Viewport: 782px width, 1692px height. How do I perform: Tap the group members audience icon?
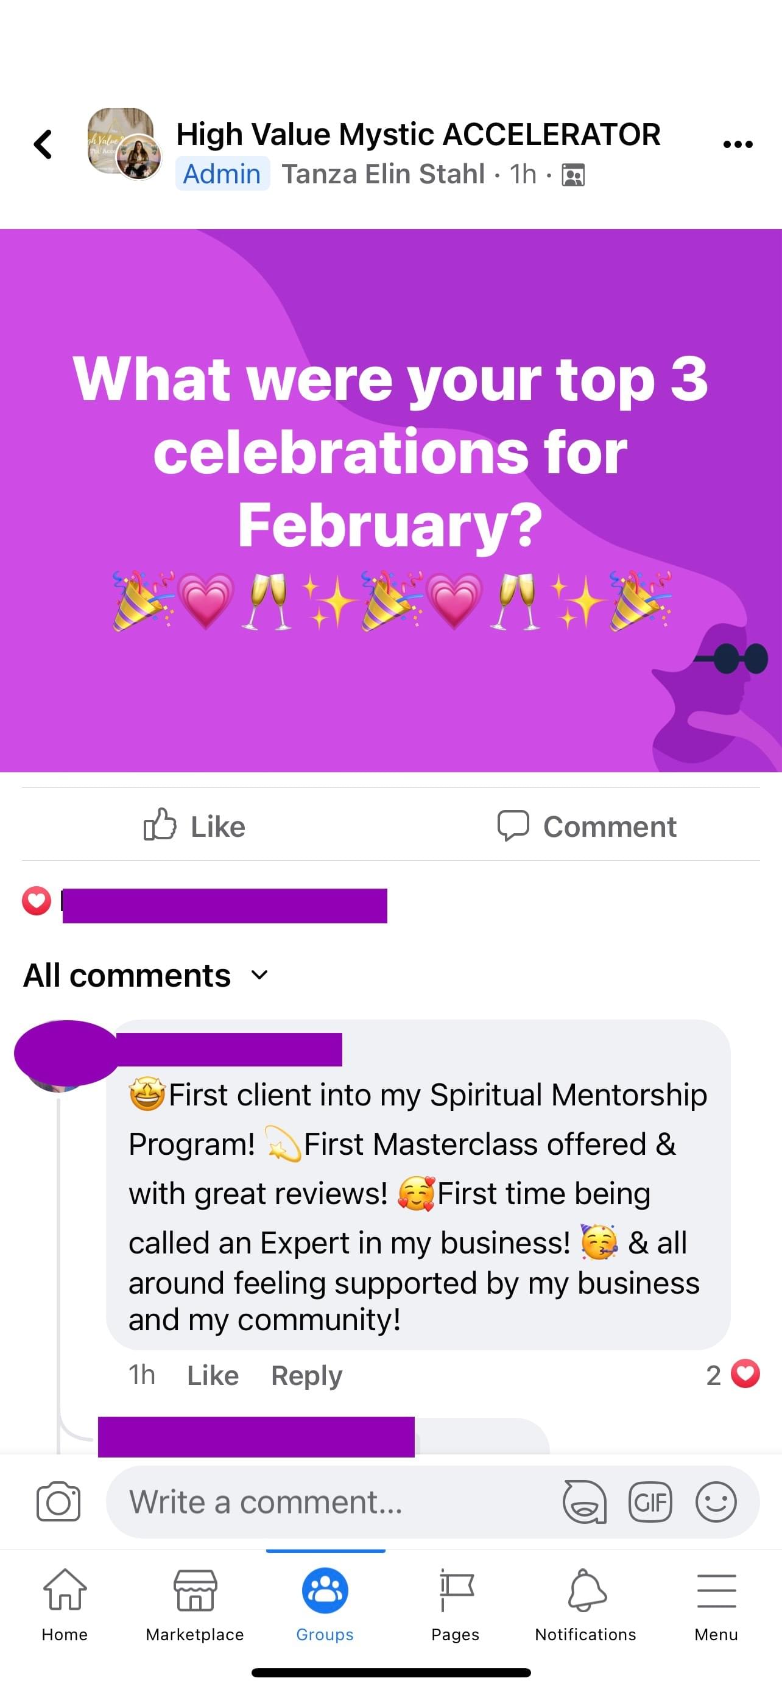(573, 175)
